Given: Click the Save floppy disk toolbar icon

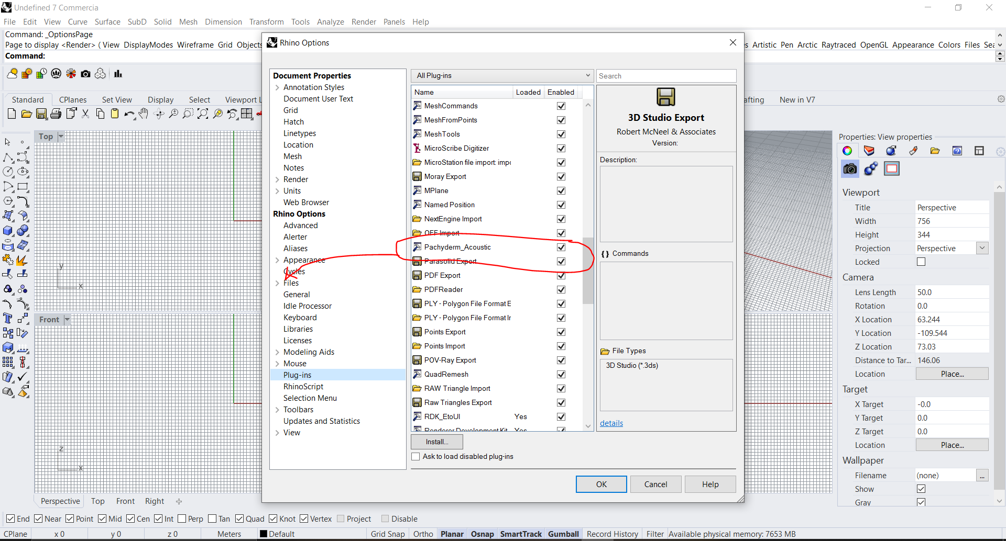Looking at the screenshot, I should pos(41,114).
